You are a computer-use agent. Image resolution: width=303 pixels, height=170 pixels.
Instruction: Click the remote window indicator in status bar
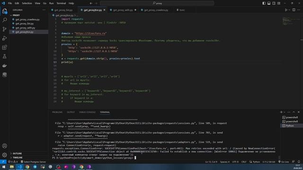coord(3,161)
